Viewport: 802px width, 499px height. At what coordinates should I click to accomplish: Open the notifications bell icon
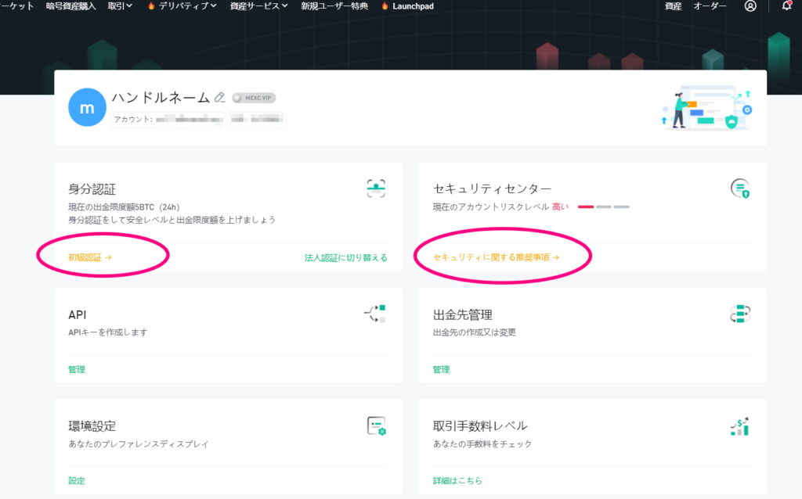tap(786, 6)
